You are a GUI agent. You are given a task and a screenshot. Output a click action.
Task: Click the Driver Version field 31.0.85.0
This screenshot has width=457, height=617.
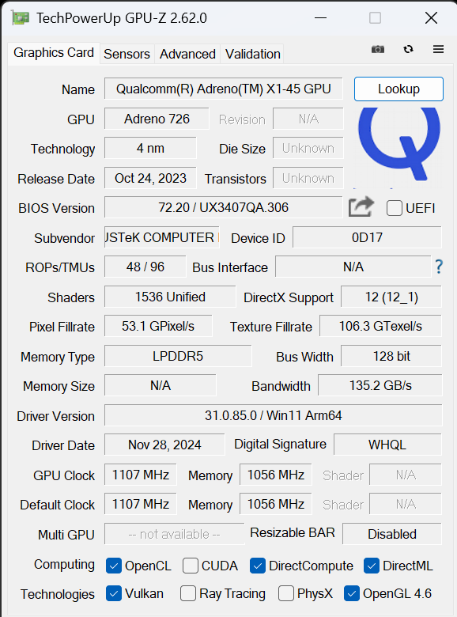(274, 415)
